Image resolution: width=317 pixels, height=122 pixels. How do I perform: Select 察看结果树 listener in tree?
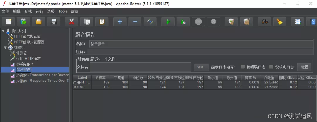tap(25, 64)
